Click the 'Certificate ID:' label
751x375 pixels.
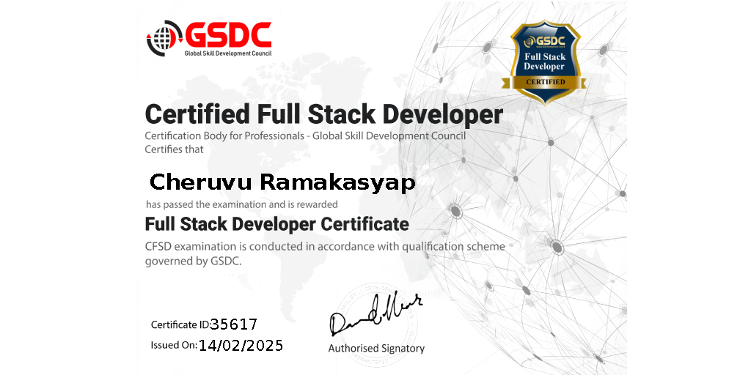tap(180, 325)
